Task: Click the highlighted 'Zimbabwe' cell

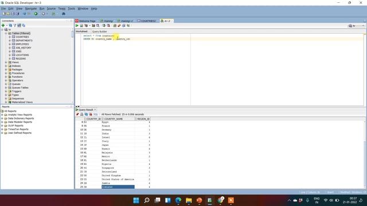Action: click(x=118, y=187)
